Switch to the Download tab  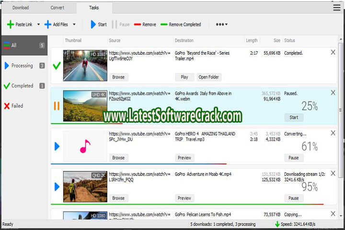click(20, 8)
